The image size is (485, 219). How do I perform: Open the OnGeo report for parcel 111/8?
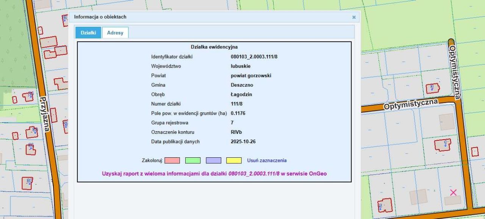pos(215,174)
